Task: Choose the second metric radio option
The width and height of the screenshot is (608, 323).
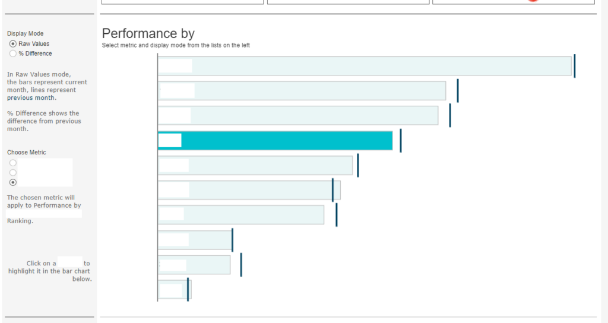Action: point(13,172)
